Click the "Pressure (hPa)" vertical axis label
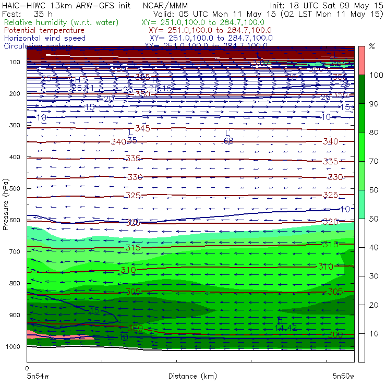 [5, 204]
